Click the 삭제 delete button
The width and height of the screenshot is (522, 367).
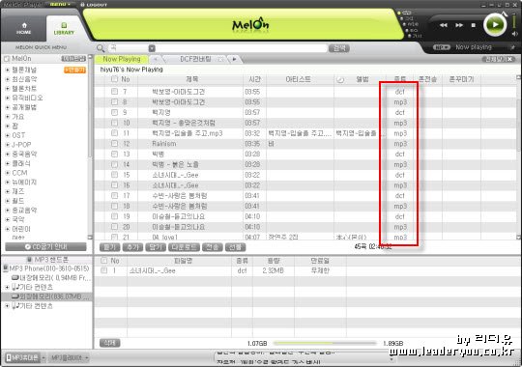tap(109, 343)
